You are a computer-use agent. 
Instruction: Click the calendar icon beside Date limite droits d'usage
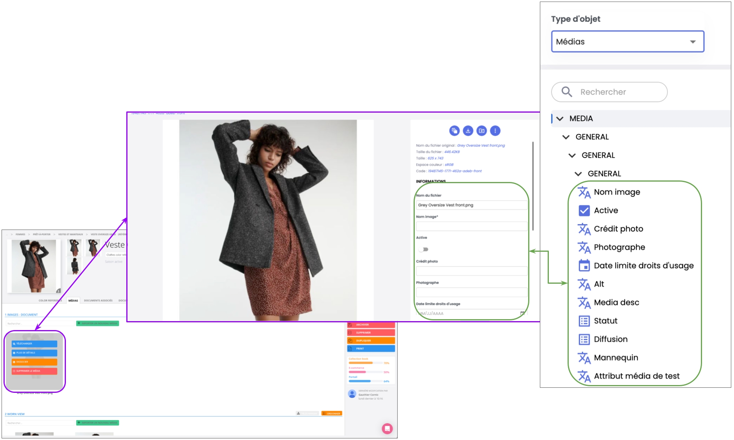584,265
